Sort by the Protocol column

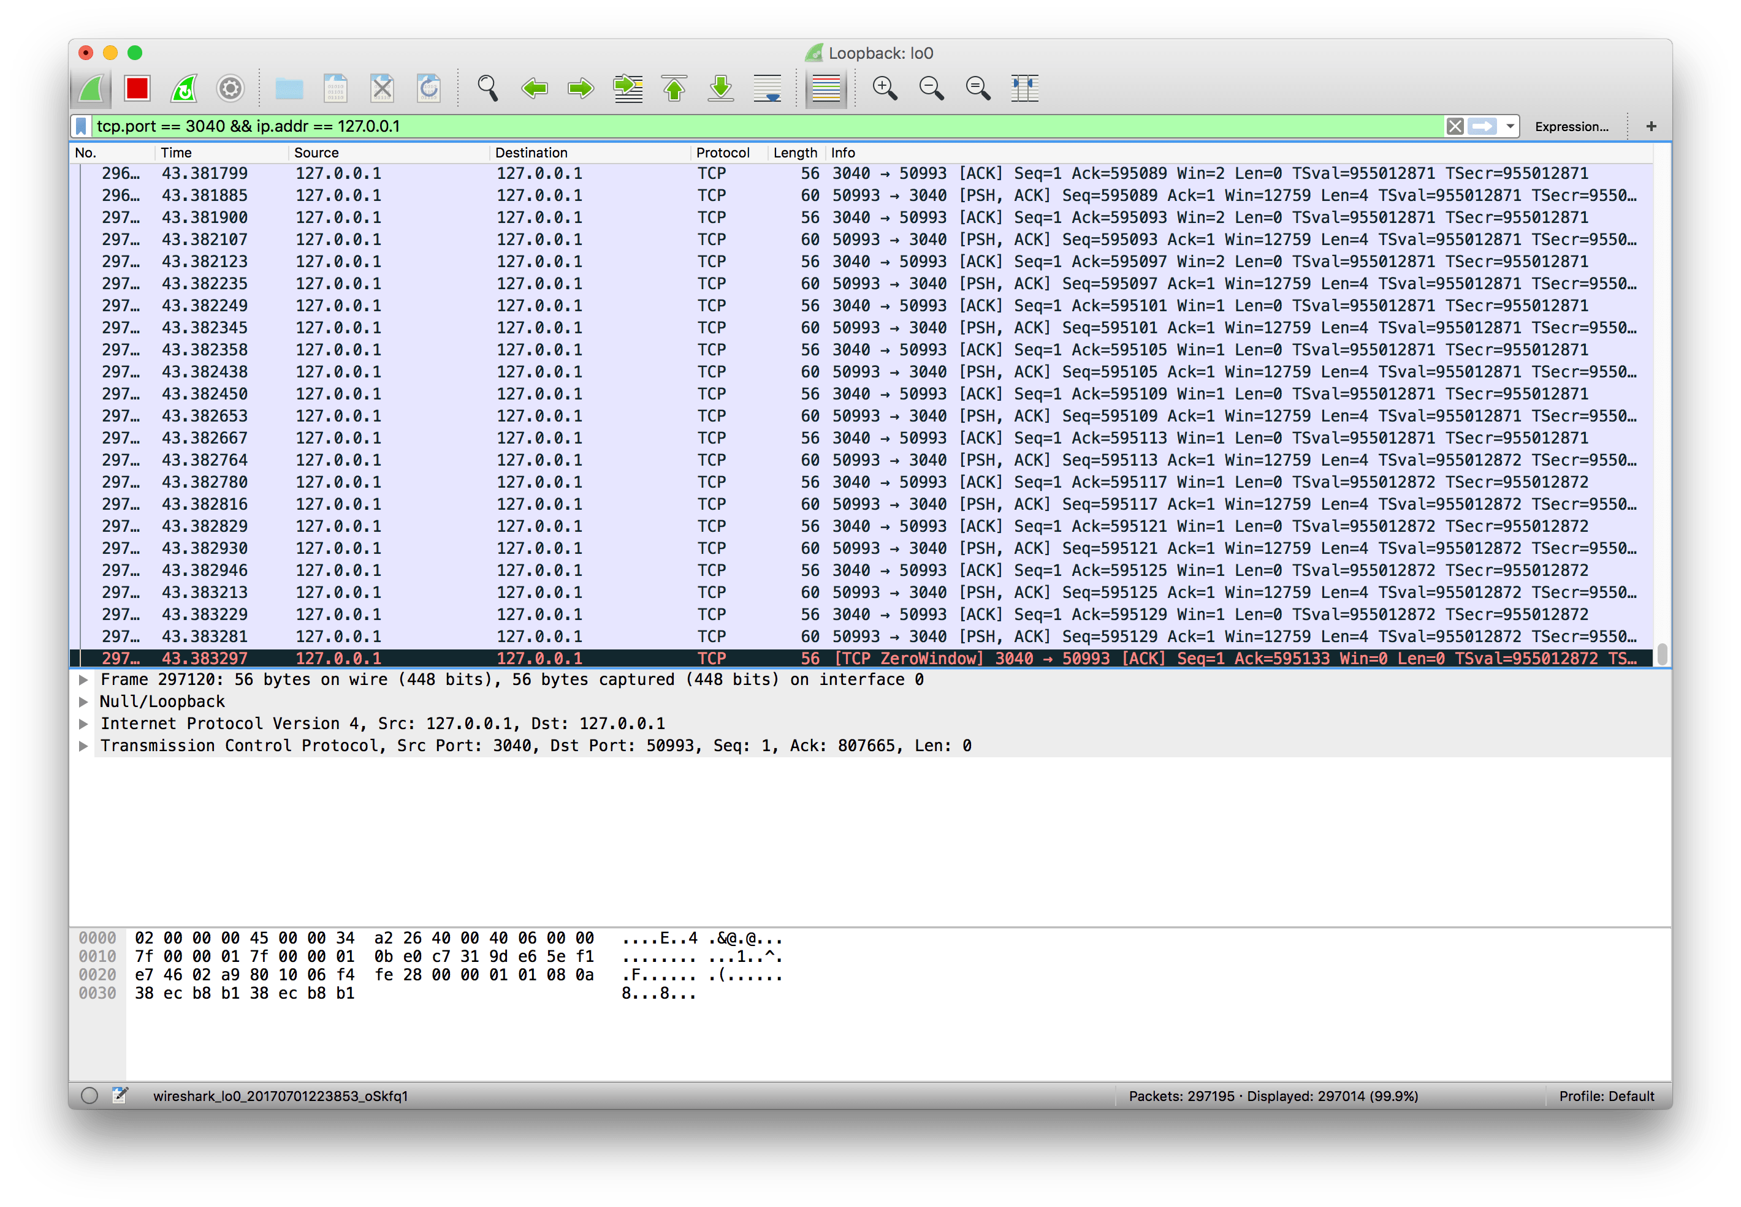tap(729, 153)
